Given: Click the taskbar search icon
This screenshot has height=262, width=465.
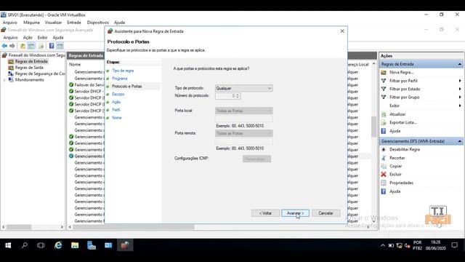Looking at the screenshot, I should coord(25,245).
